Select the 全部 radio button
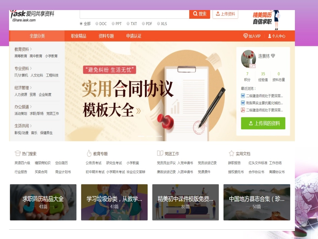 pos(81,23)
